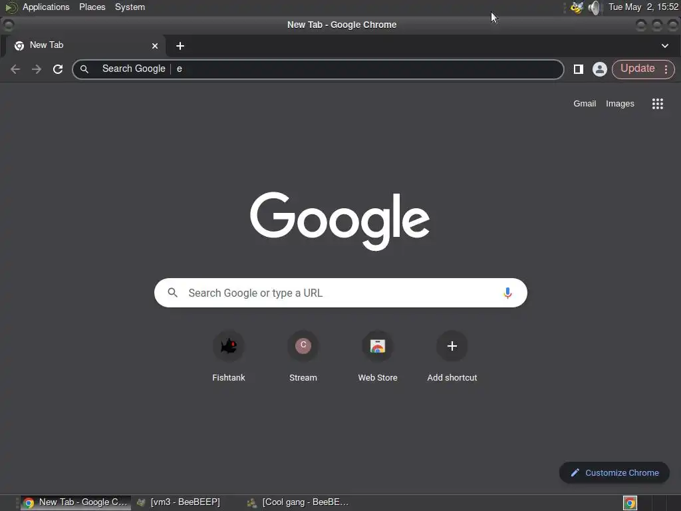Reload the page with the refresh icon
The image size is (681, 511).
pyautogui.click(x=58, y=69)
